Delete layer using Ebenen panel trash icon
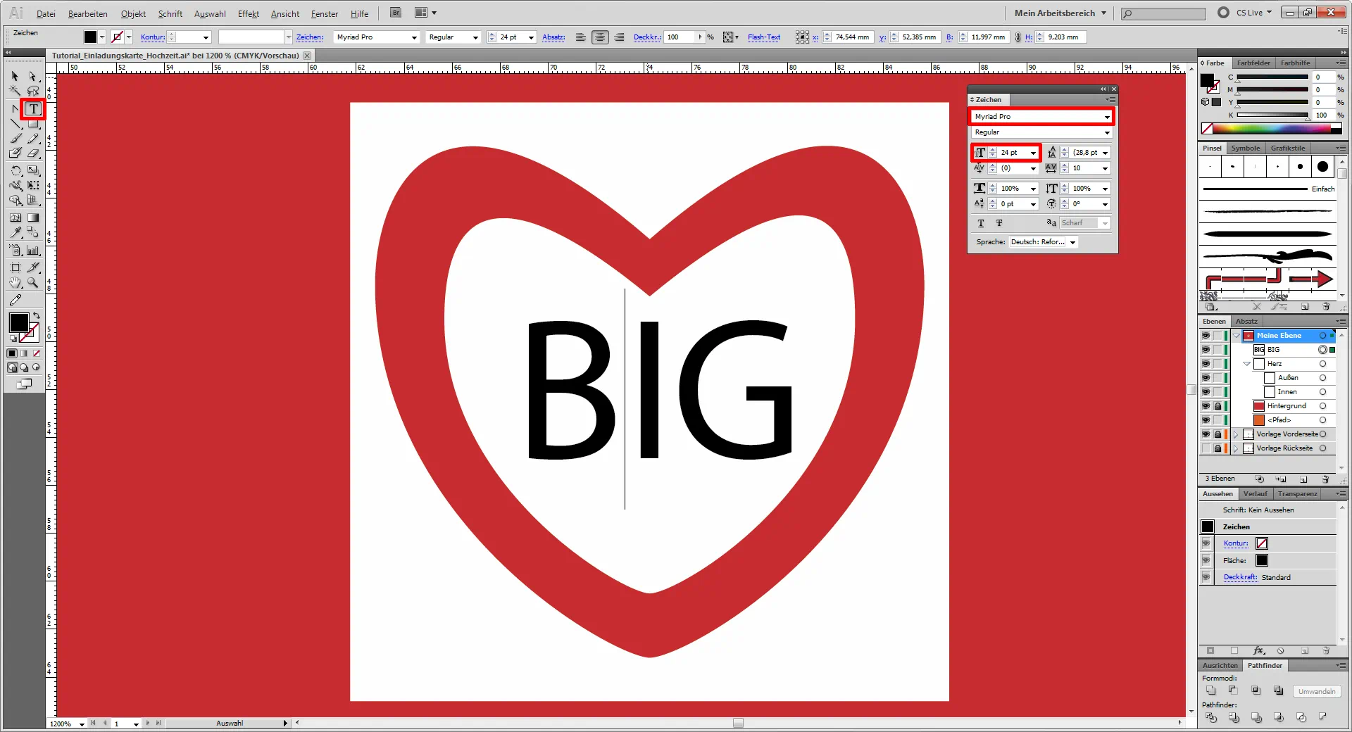 [x=1326, y=479]
